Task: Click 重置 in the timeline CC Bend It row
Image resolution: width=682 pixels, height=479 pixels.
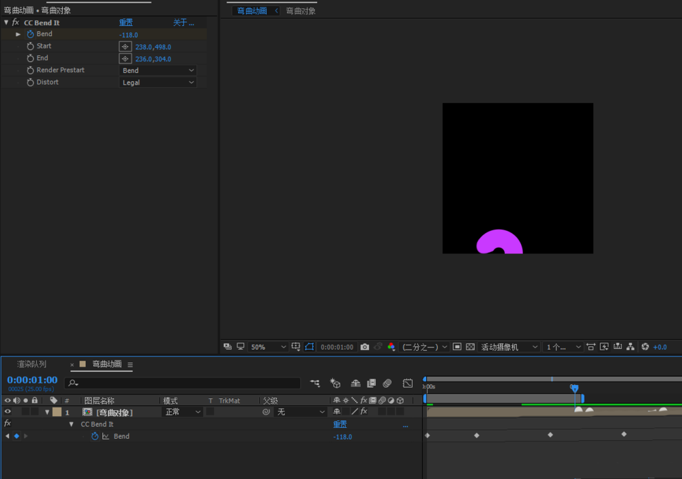Action: pos(340,424)
